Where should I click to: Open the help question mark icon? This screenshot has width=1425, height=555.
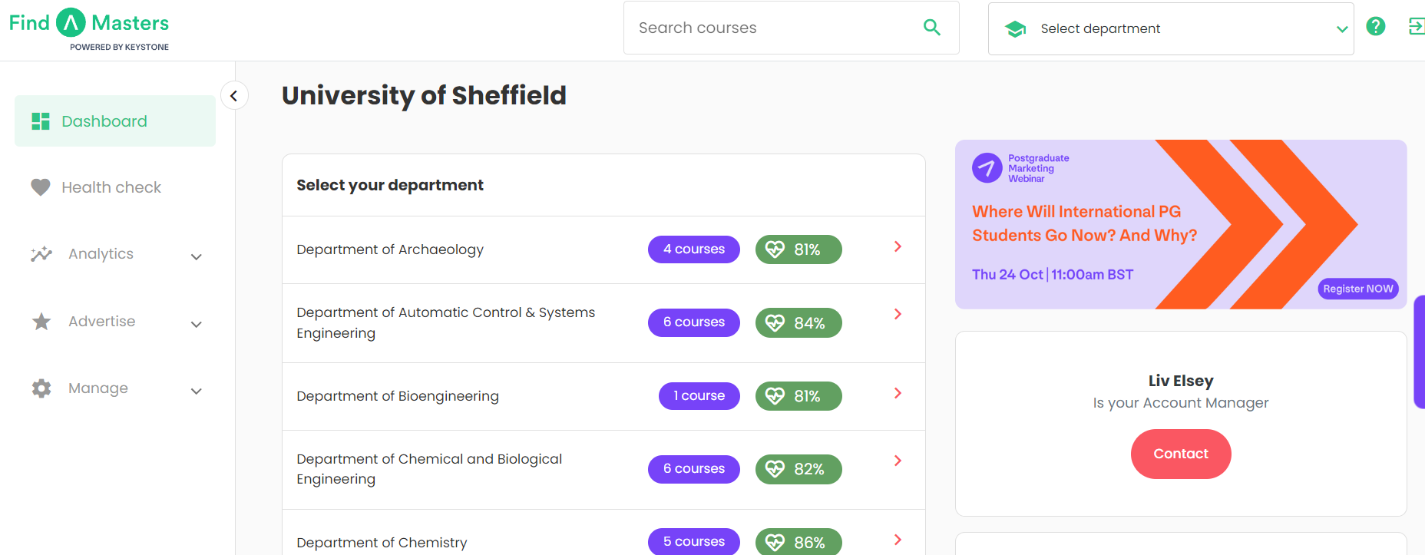click(x=1376, y=27)
